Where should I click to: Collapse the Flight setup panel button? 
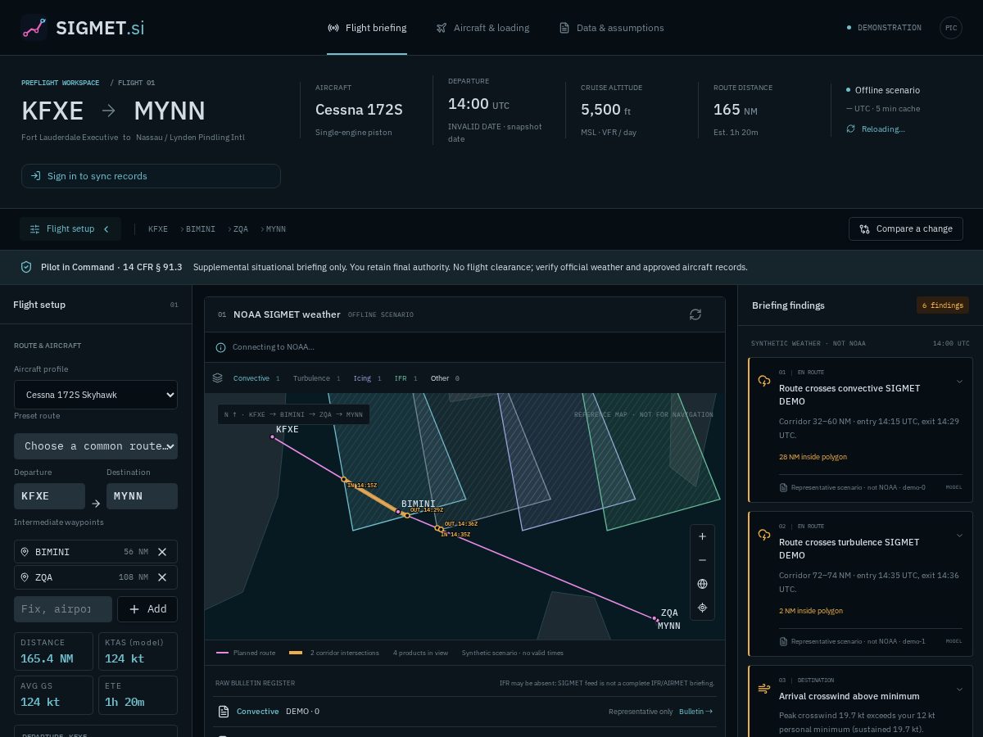click(x=70, y=229)
